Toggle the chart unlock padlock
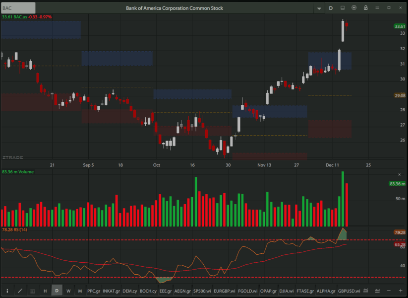 point(365,8)
